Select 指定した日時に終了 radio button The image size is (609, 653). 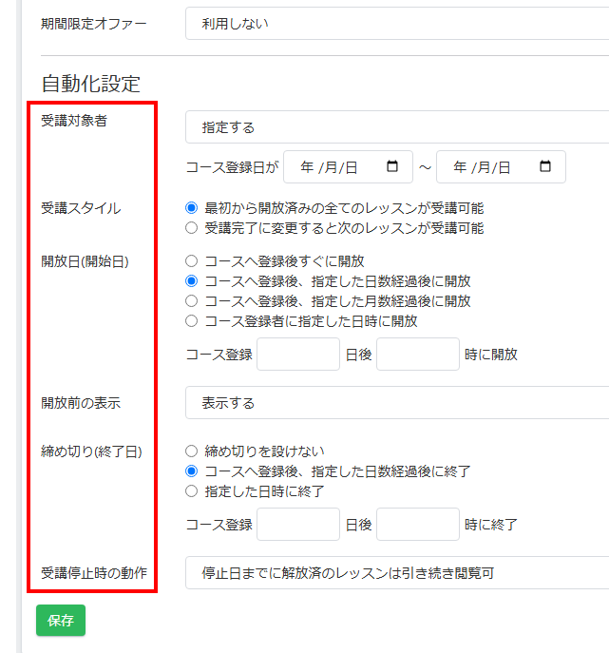click(192, 491)
